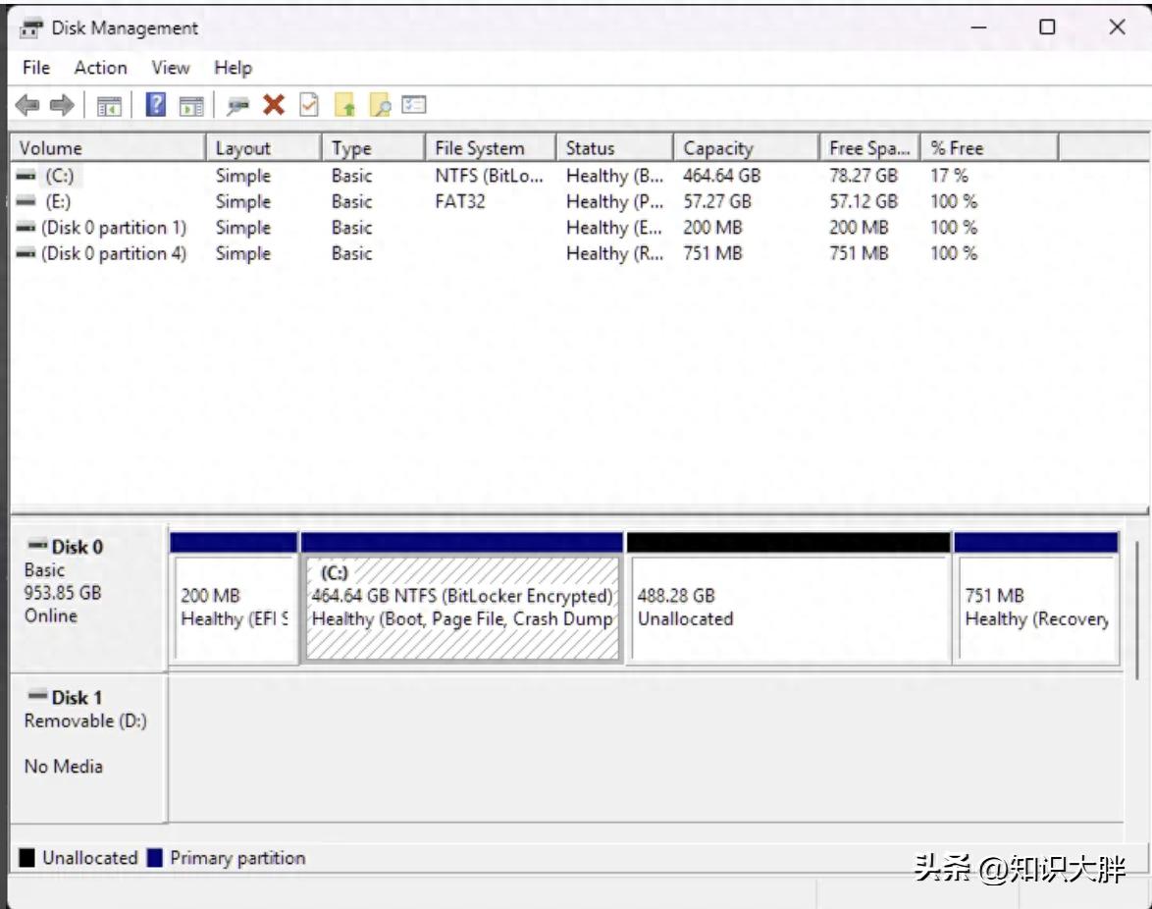Click the disk rescan/connect toolbar icon
1152x909 pixels.
click(237, 107)
